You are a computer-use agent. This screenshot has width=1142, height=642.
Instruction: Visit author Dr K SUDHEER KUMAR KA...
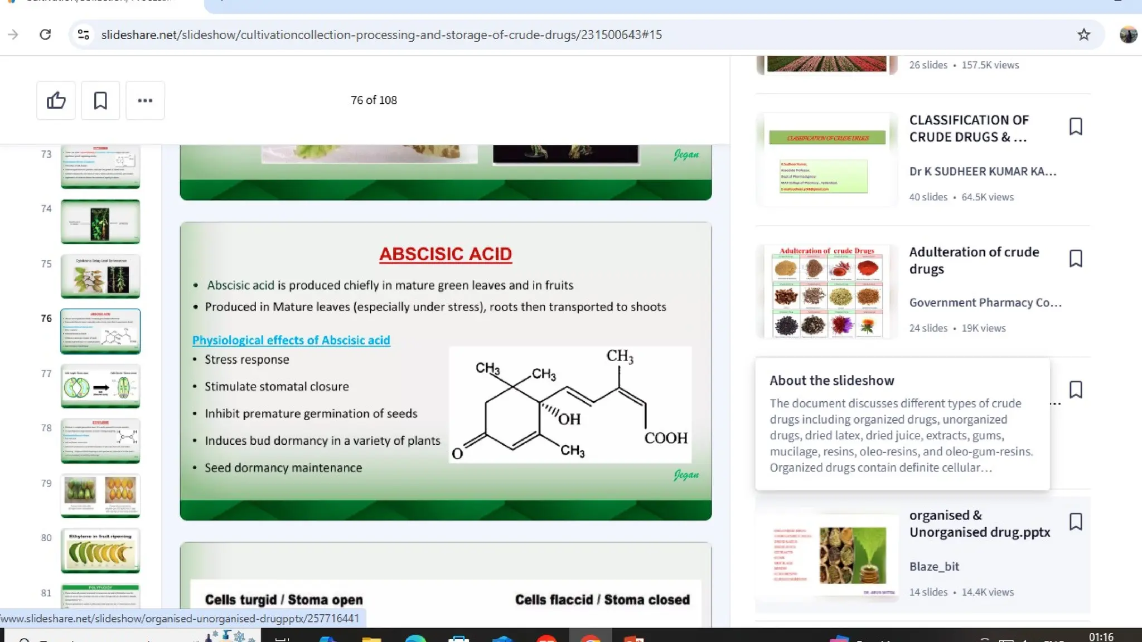tap(983, 171)
